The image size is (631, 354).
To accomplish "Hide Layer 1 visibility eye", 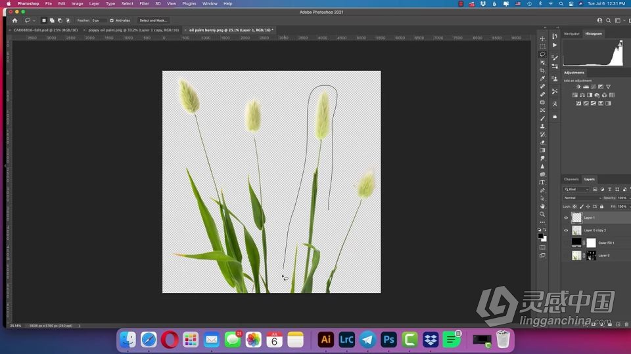I will click(x=566, y=218).
